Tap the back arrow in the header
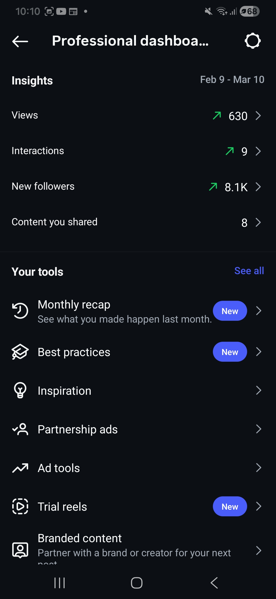Image resolution: width=276 pixels, height=599 pixels. [x=20, y=41]
